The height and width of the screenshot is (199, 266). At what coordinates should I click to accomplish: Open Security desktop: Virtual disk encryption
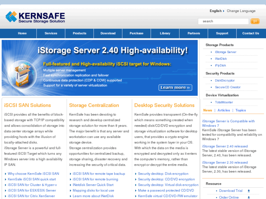[x=168, y=185]
